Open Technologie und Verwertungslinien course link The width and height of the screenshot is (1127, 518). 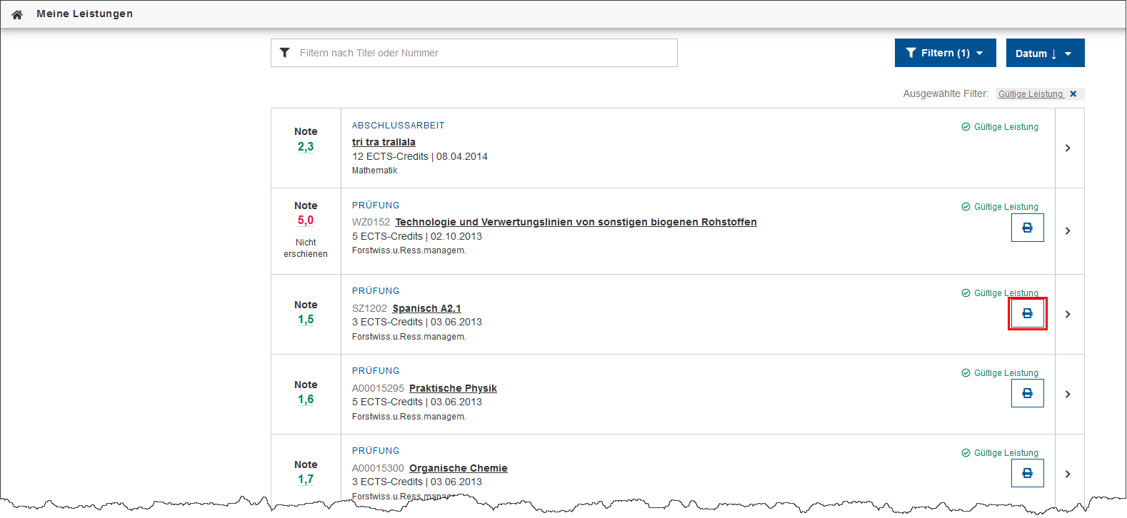click(576, 222)
